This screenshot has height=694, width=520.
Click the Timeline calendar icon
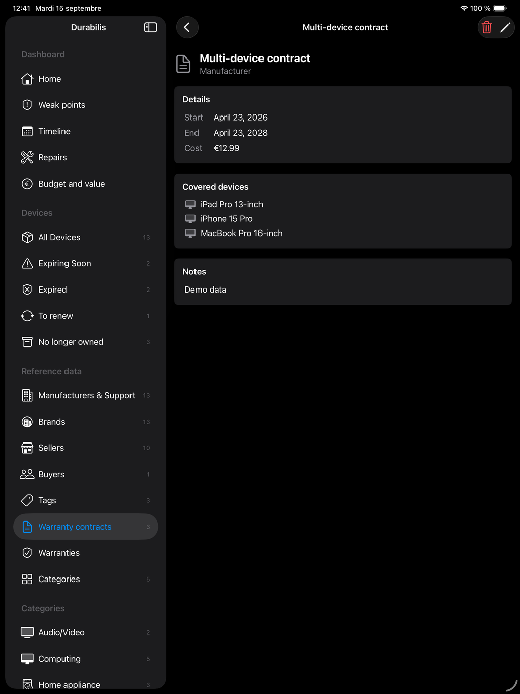(x=27, y=131)
